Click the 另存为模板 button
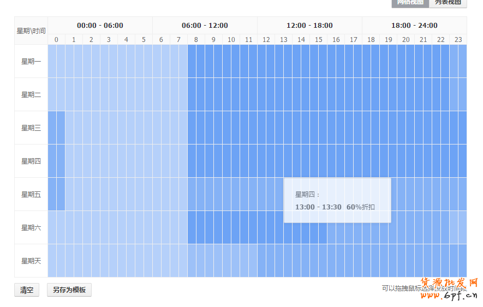This screenshot has height=307, width=483. (x=69, y=290)
